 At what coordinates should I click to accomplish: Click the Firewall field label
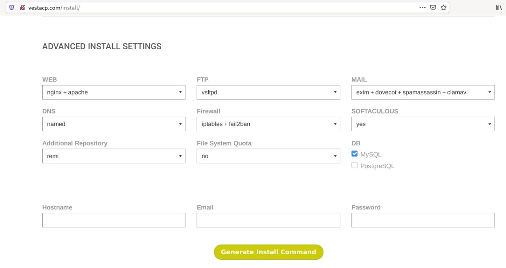(208, 111)
